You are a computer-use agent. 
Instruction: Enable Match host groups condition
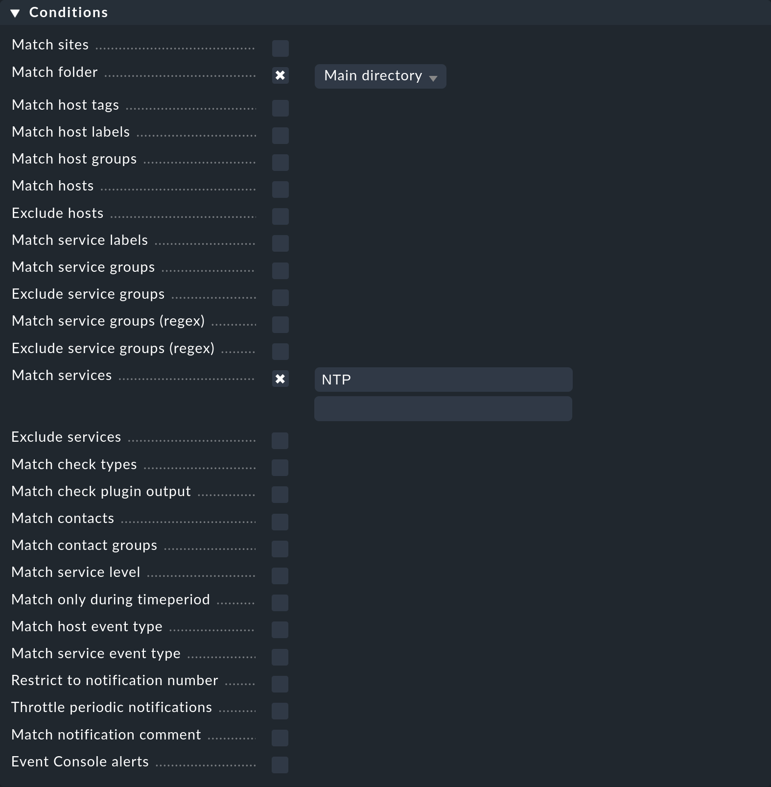280,162
